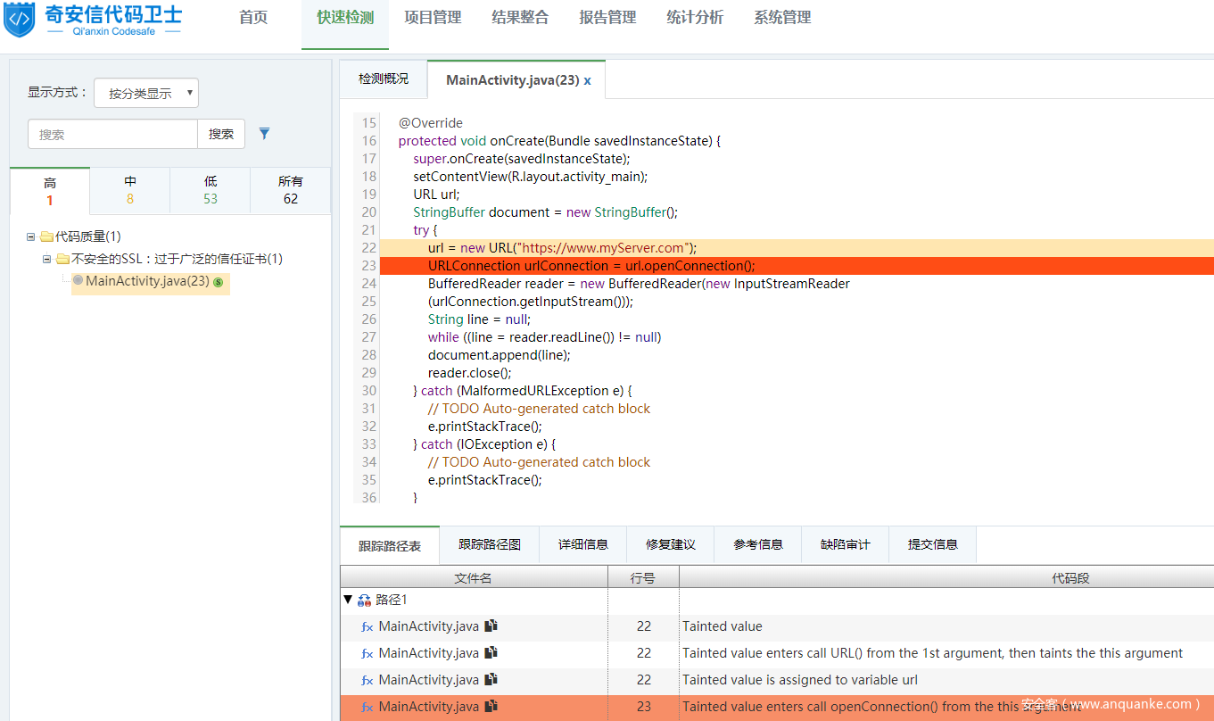Select MainActivity.java(23) in the defect tree
Screen dimensions: 1214x721
[147, 281]
